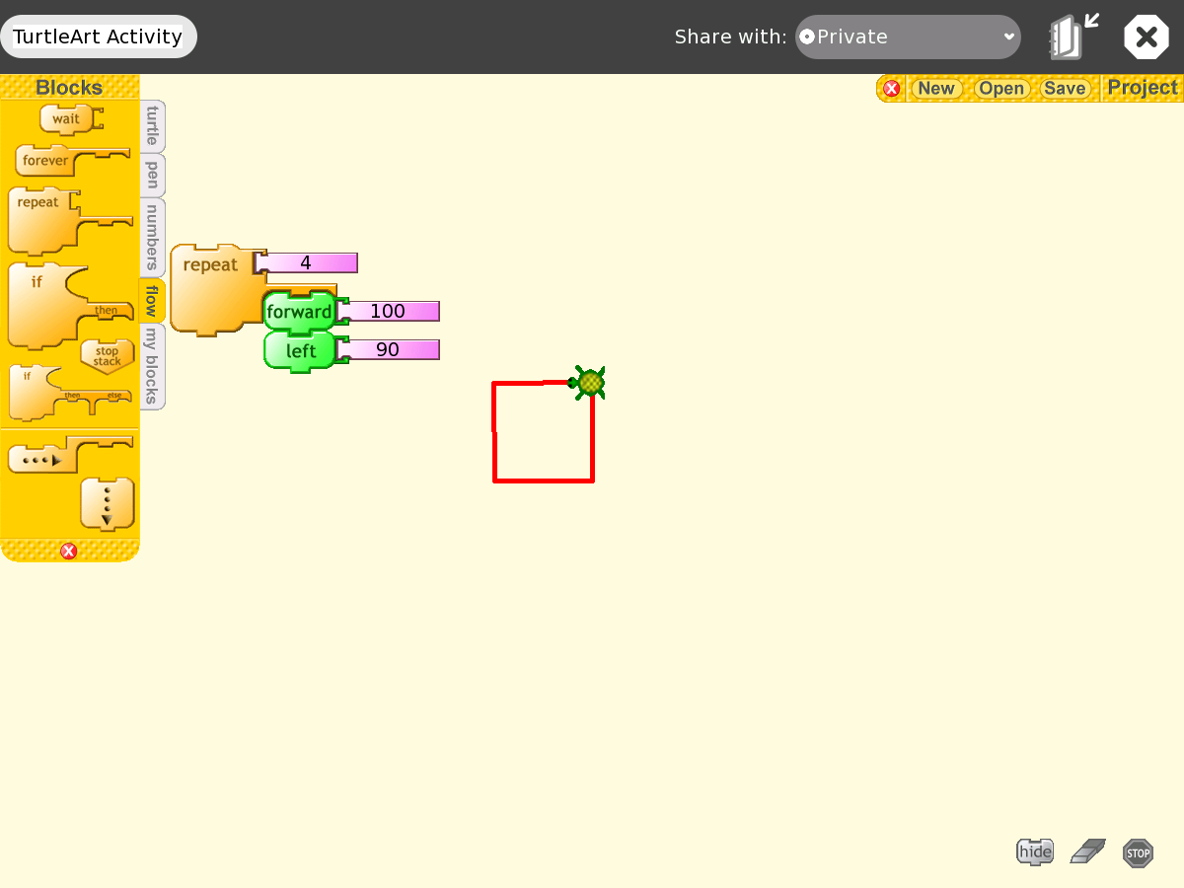Click the wait block in palette

(66, 119)
